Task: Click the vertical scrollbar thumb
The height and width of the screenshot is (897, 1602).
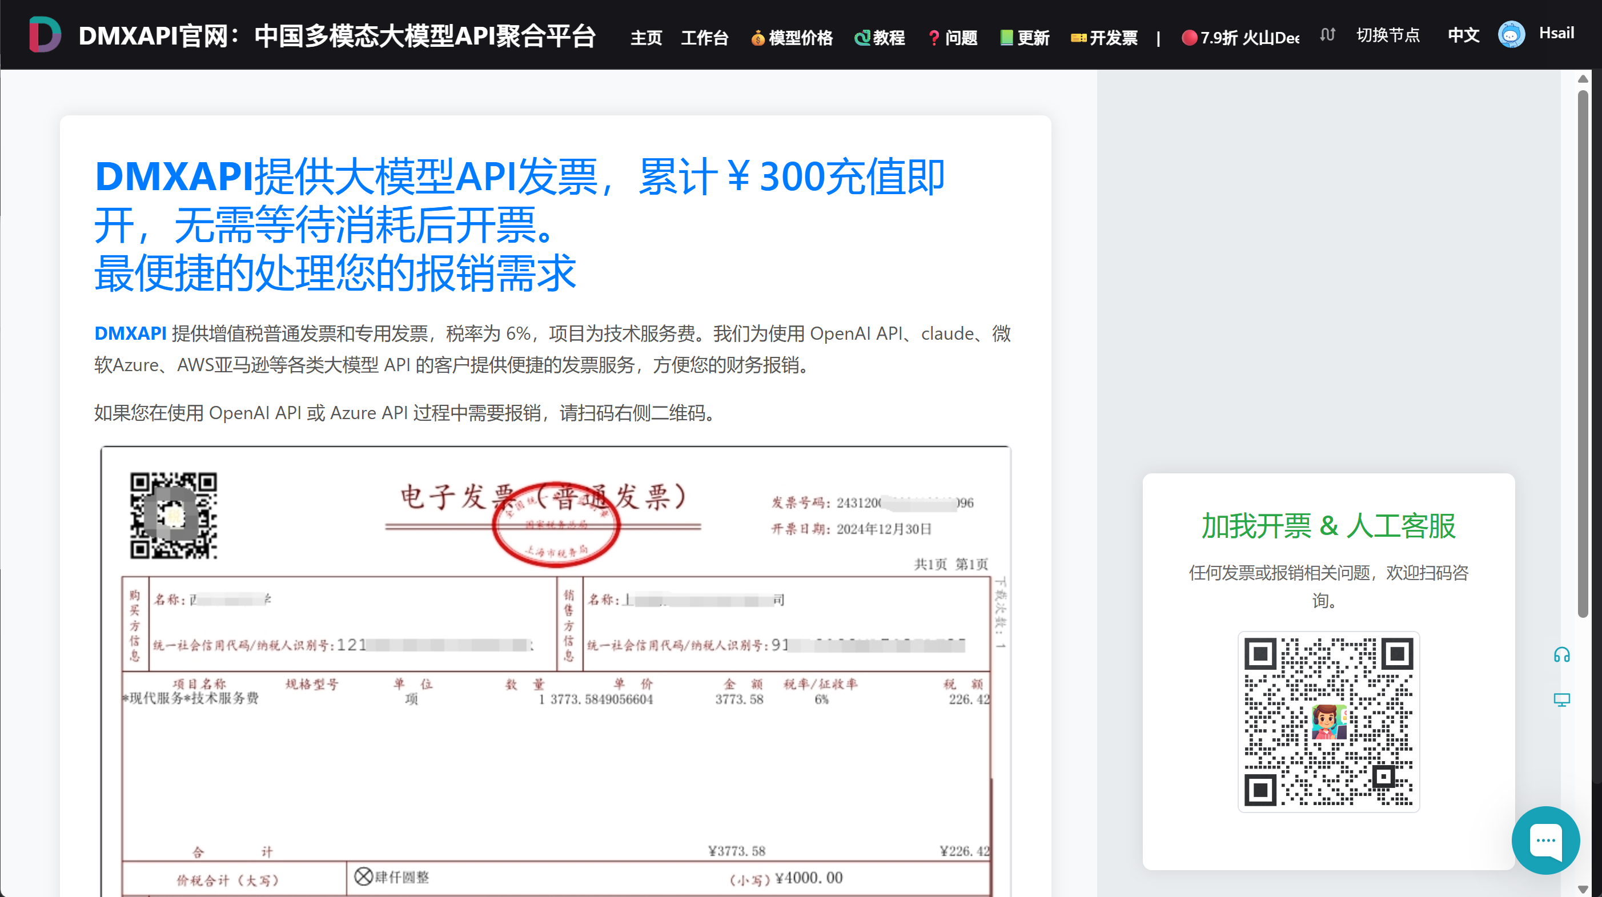Action: coord(1583,353)
